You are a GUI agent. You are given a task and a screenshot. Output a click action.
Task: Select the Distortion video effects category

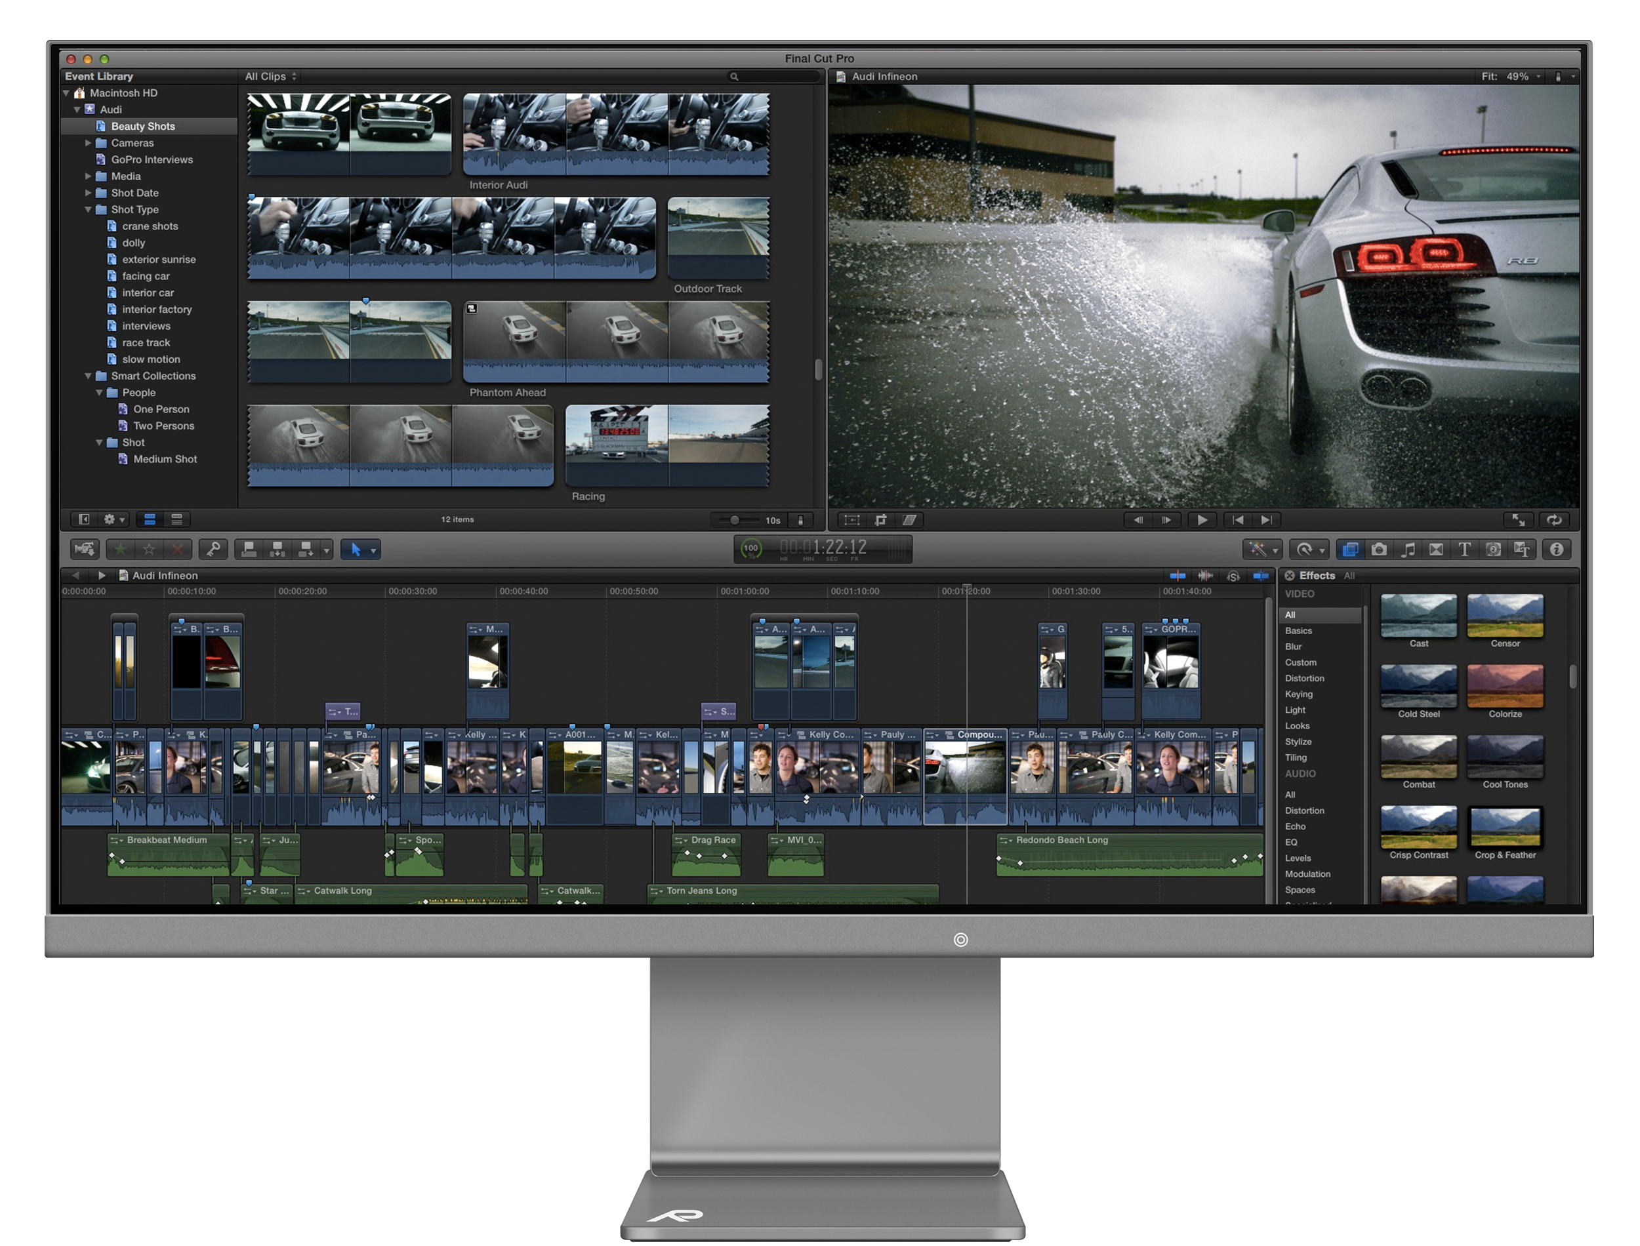pyautogui.click(x=1305, y=679)
